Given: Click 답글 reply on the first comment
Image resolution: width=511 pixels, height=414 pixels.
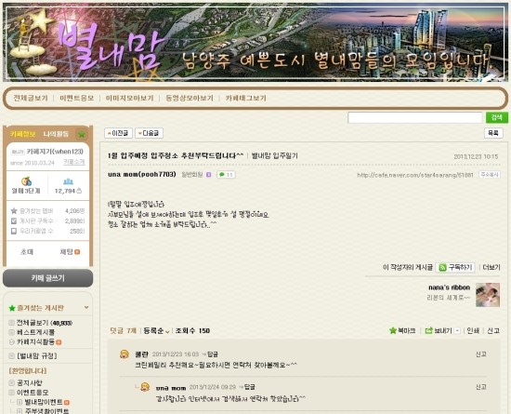Looking at the screenshot, I should (x=213, y=354).
